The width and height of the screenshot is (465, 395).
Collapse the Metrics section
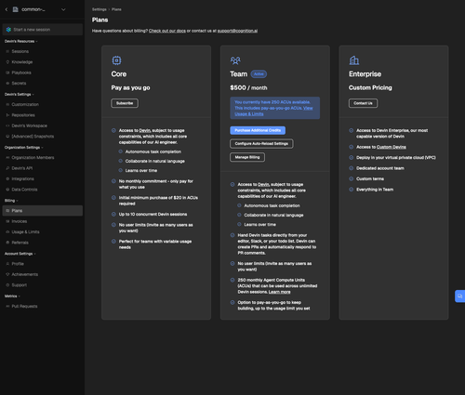pyautogui.click(x=12, y=296)
